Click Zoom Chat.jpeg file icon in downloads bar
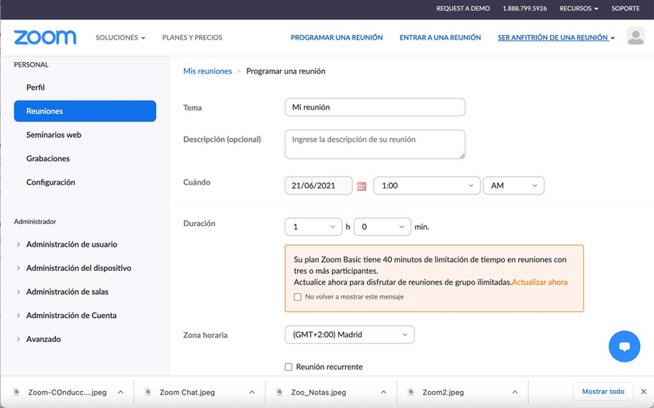The height and width of the screenshot is (408, 654). [x=147, y=392]
